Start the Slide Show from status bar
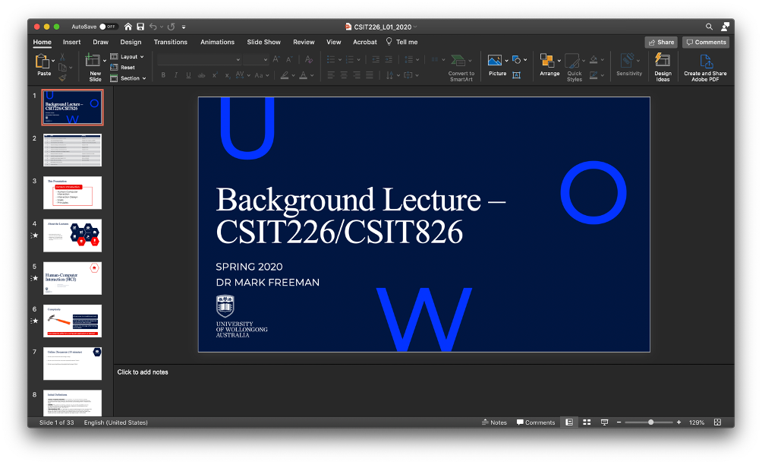 click(603, 422)
